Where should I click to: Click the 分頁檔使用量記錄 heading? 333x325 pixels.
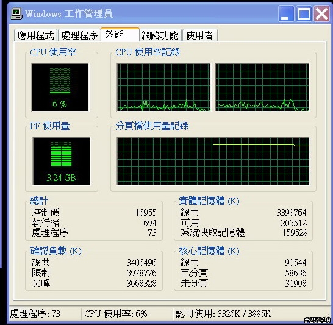pos(152,126)
